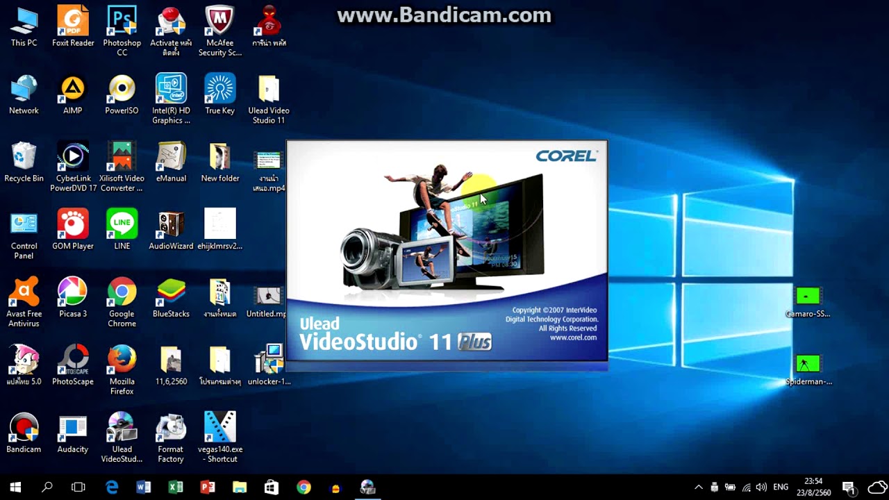Select the Avast Free Antivirus icon
Screen dimensions: 889x500
tap(24, 302)
